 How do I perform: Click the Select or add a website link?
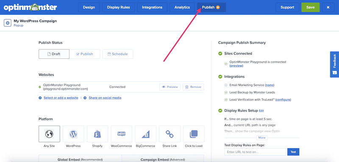tap(61, 98)
